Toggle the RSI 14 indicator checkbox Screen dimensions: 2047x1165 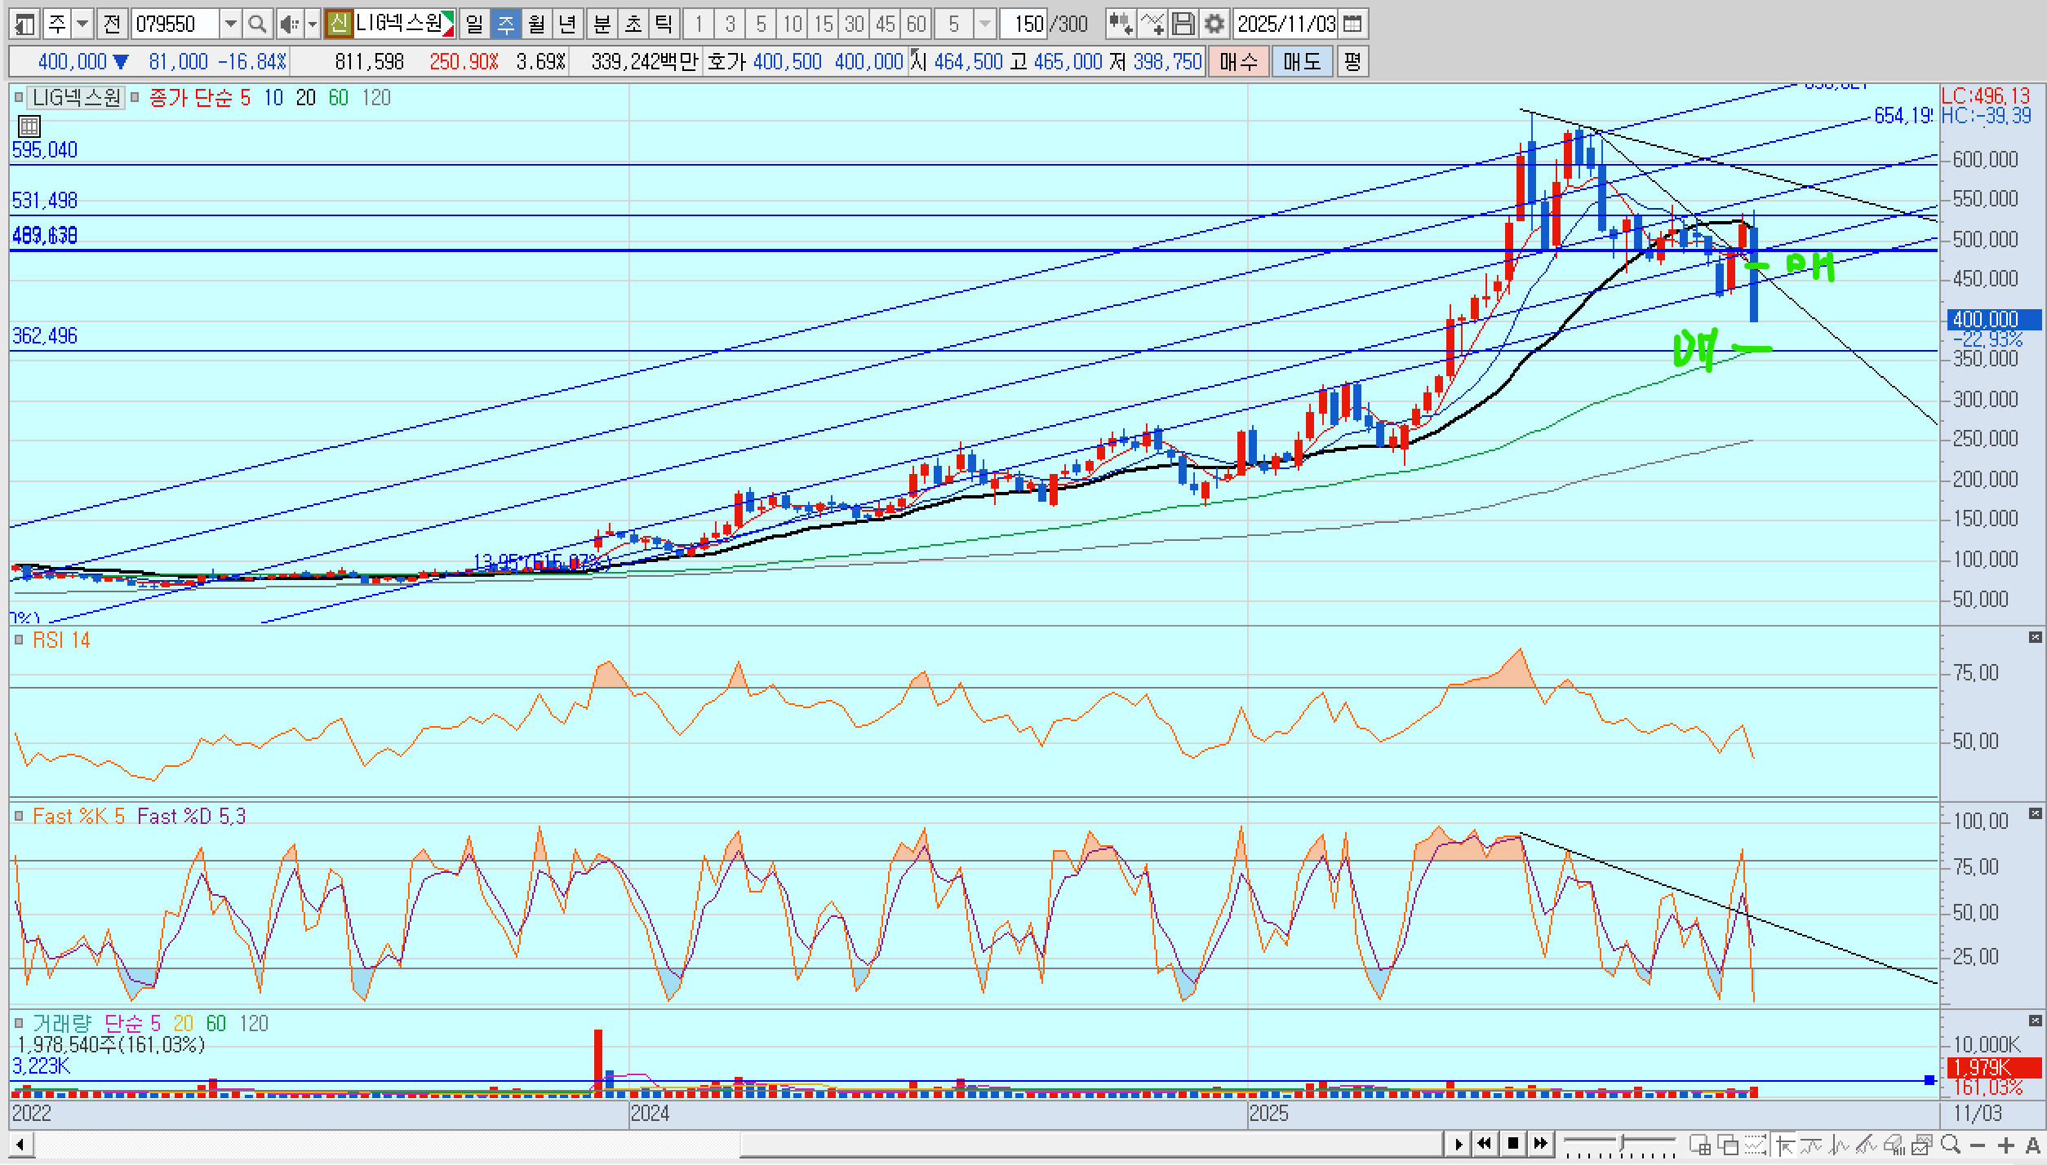click(x=19, y=640)
